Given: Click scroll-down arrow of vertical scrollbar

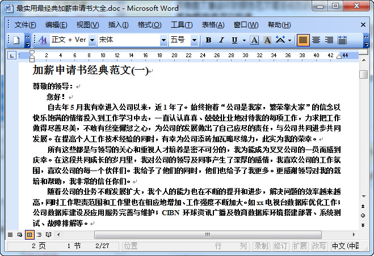Looking at the screenshot, I should pos(364,197).
